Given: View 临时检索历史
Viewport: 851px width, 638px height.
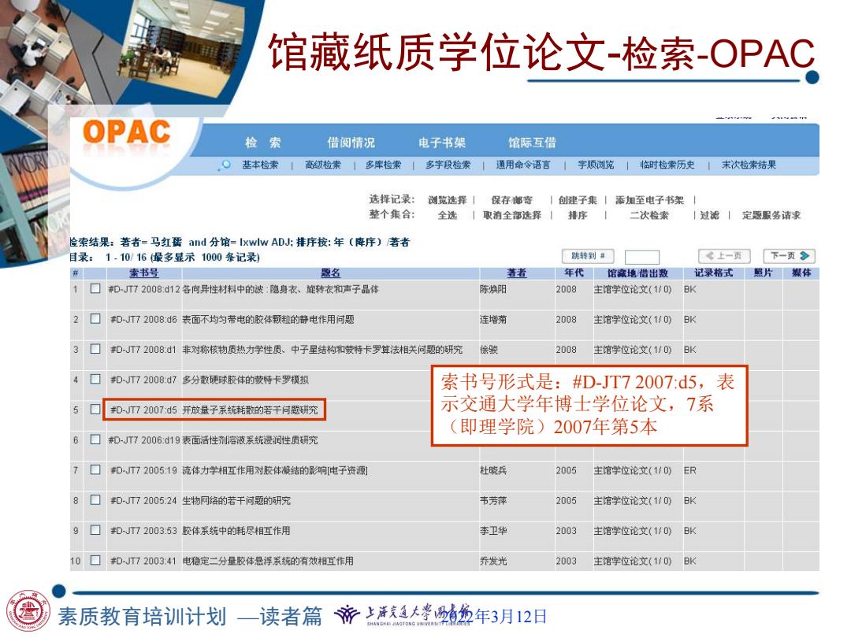Looking at the screenshot, I should [x=667, y=165].
